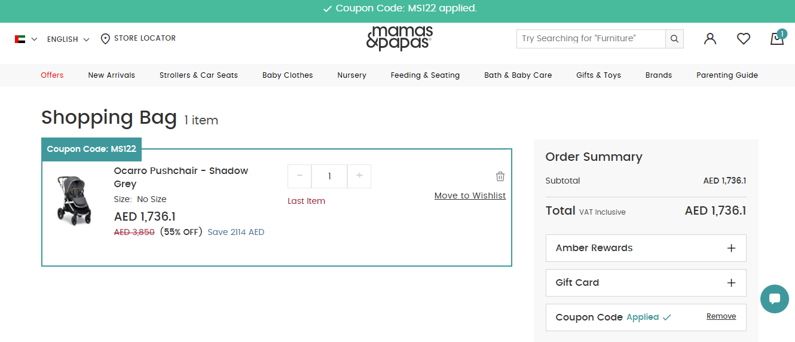Expand the Amber Rewards section

(x=646, y=248)
